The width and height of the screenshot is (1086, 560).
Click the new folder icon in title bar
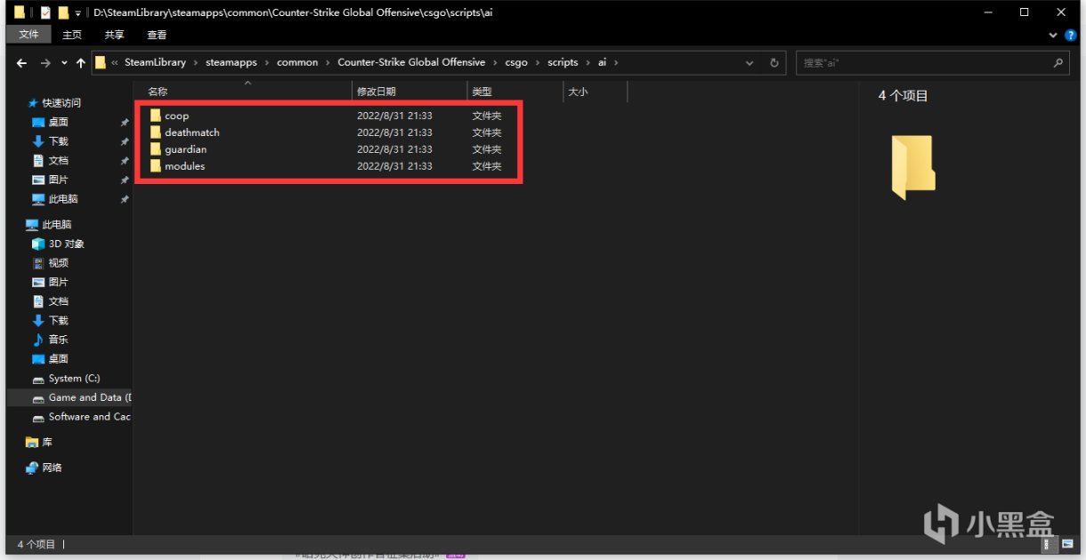(62, 13)
